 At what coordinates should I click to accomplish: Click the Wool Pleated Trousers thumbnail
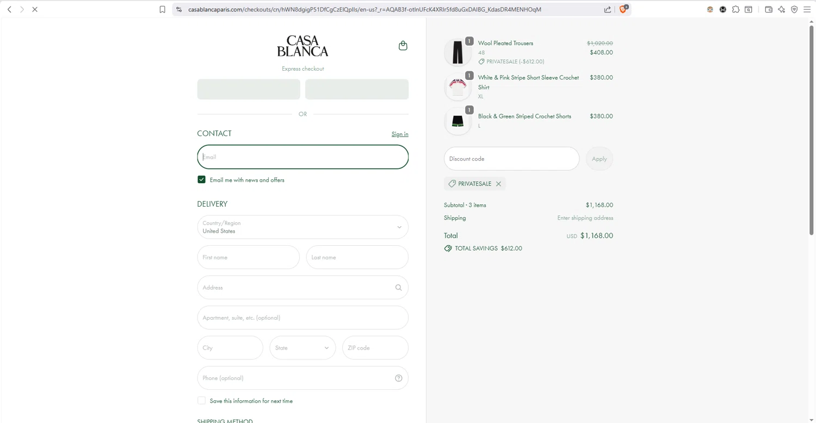pyautogui.click(x=458, y=52)
